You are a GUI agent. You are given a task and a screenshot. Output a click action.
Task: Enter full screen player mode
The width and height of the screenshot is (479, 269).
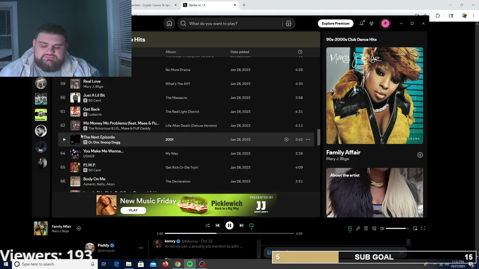pos(423,228)
